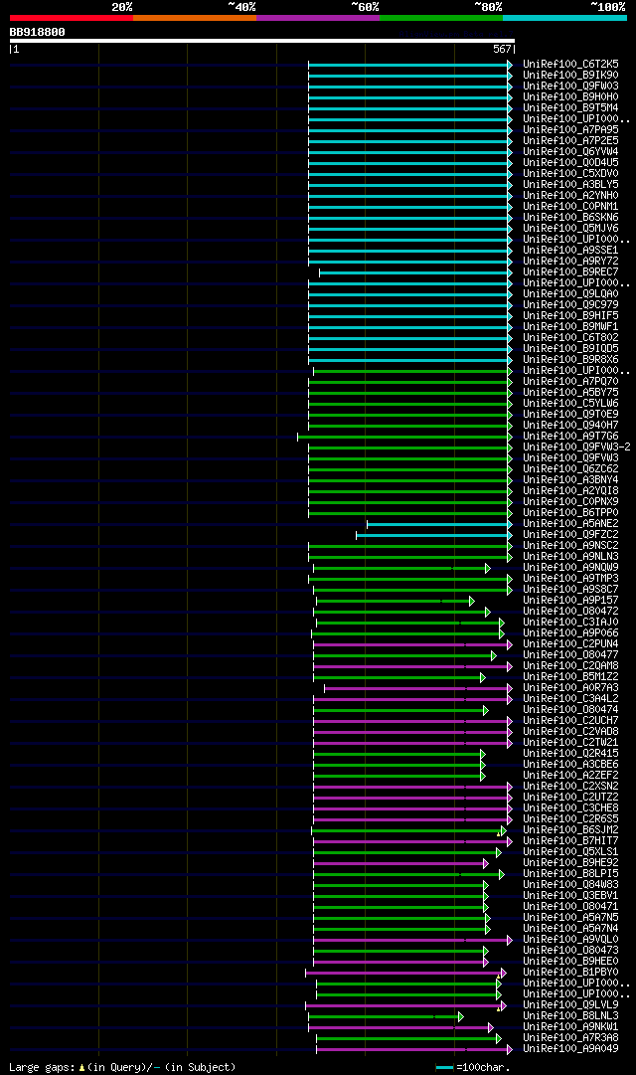Open hit UniRef100_A7P2E5
The height and width of the screenshot is (1075, 636).
point(570,141)
